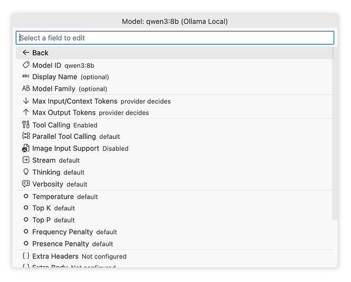Edit the Presence Penalty parameter

tap(175, 244)
